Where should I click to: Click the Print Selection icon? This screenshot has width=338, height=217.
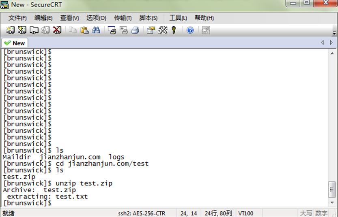pyautogui.click(x=124, y=30)
